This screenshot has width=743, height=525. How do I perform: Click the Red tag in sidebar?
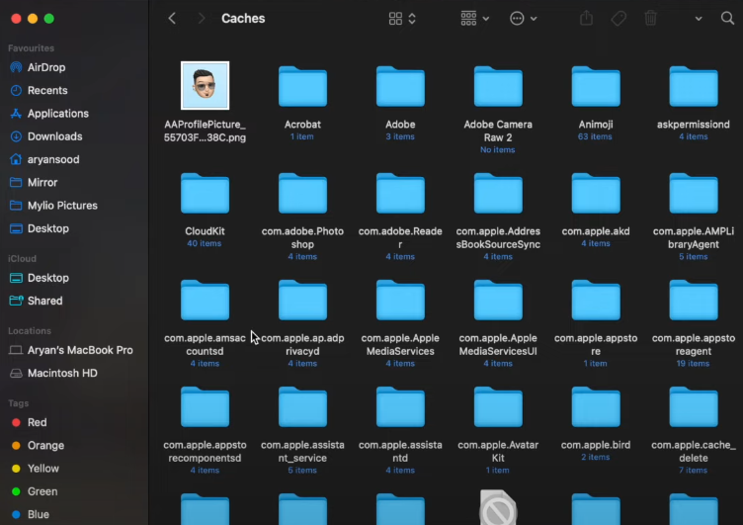[x=37, y=422]
